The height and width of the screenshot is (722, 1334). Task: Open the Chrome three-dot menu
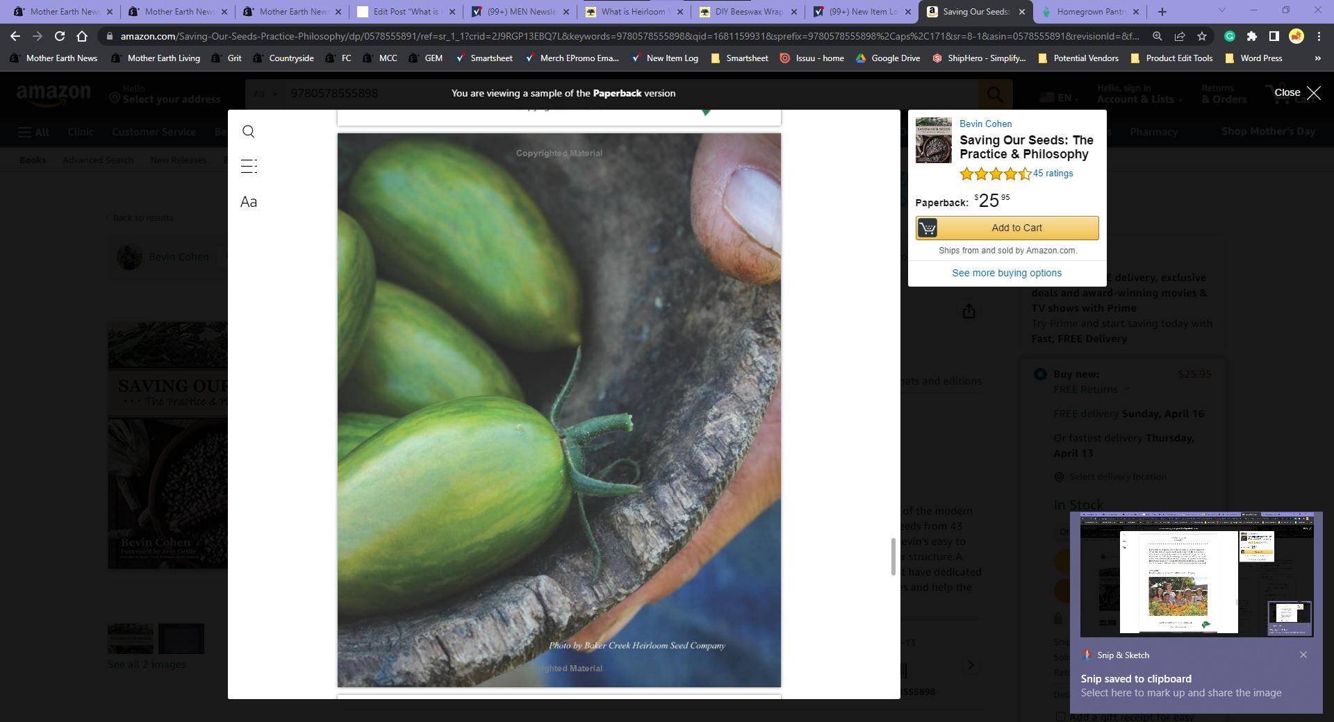1319,36
